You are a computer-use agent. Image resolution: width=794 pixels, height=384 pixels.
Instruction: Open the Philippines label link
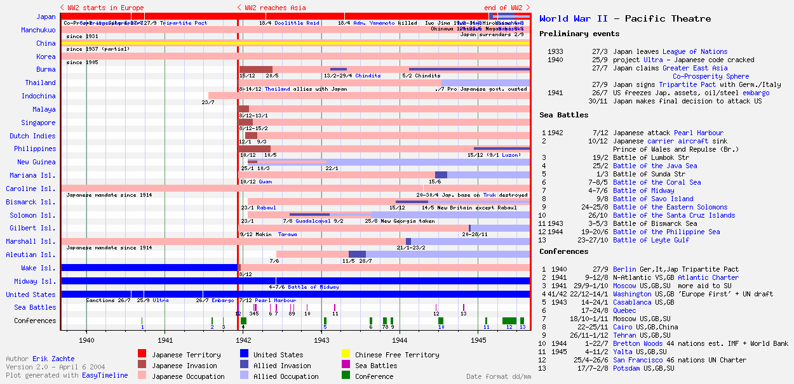(x=35, y=149)
